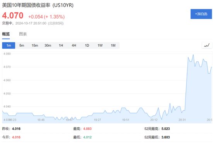The image size is (213, 144).
Task: Open the chart type line icon
Action: (x=207, y=46)
